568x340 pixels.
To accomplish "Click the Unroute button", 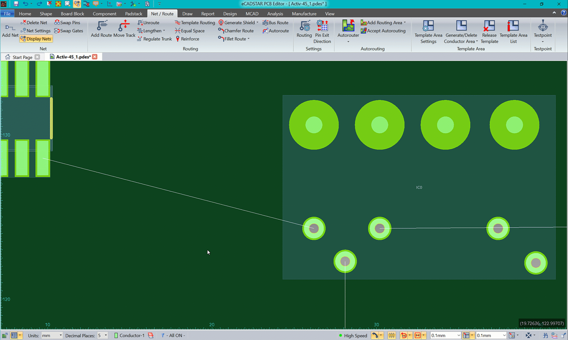I will pos(149,23).
